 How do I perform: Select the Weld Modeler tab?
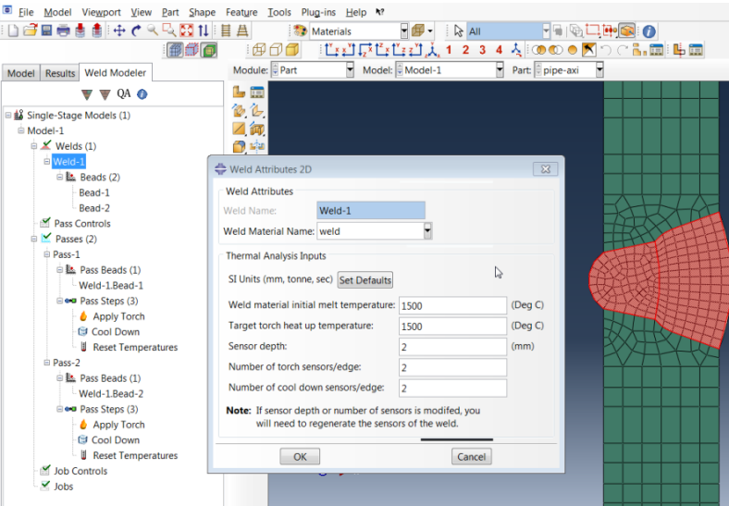[x=116, y=72]
